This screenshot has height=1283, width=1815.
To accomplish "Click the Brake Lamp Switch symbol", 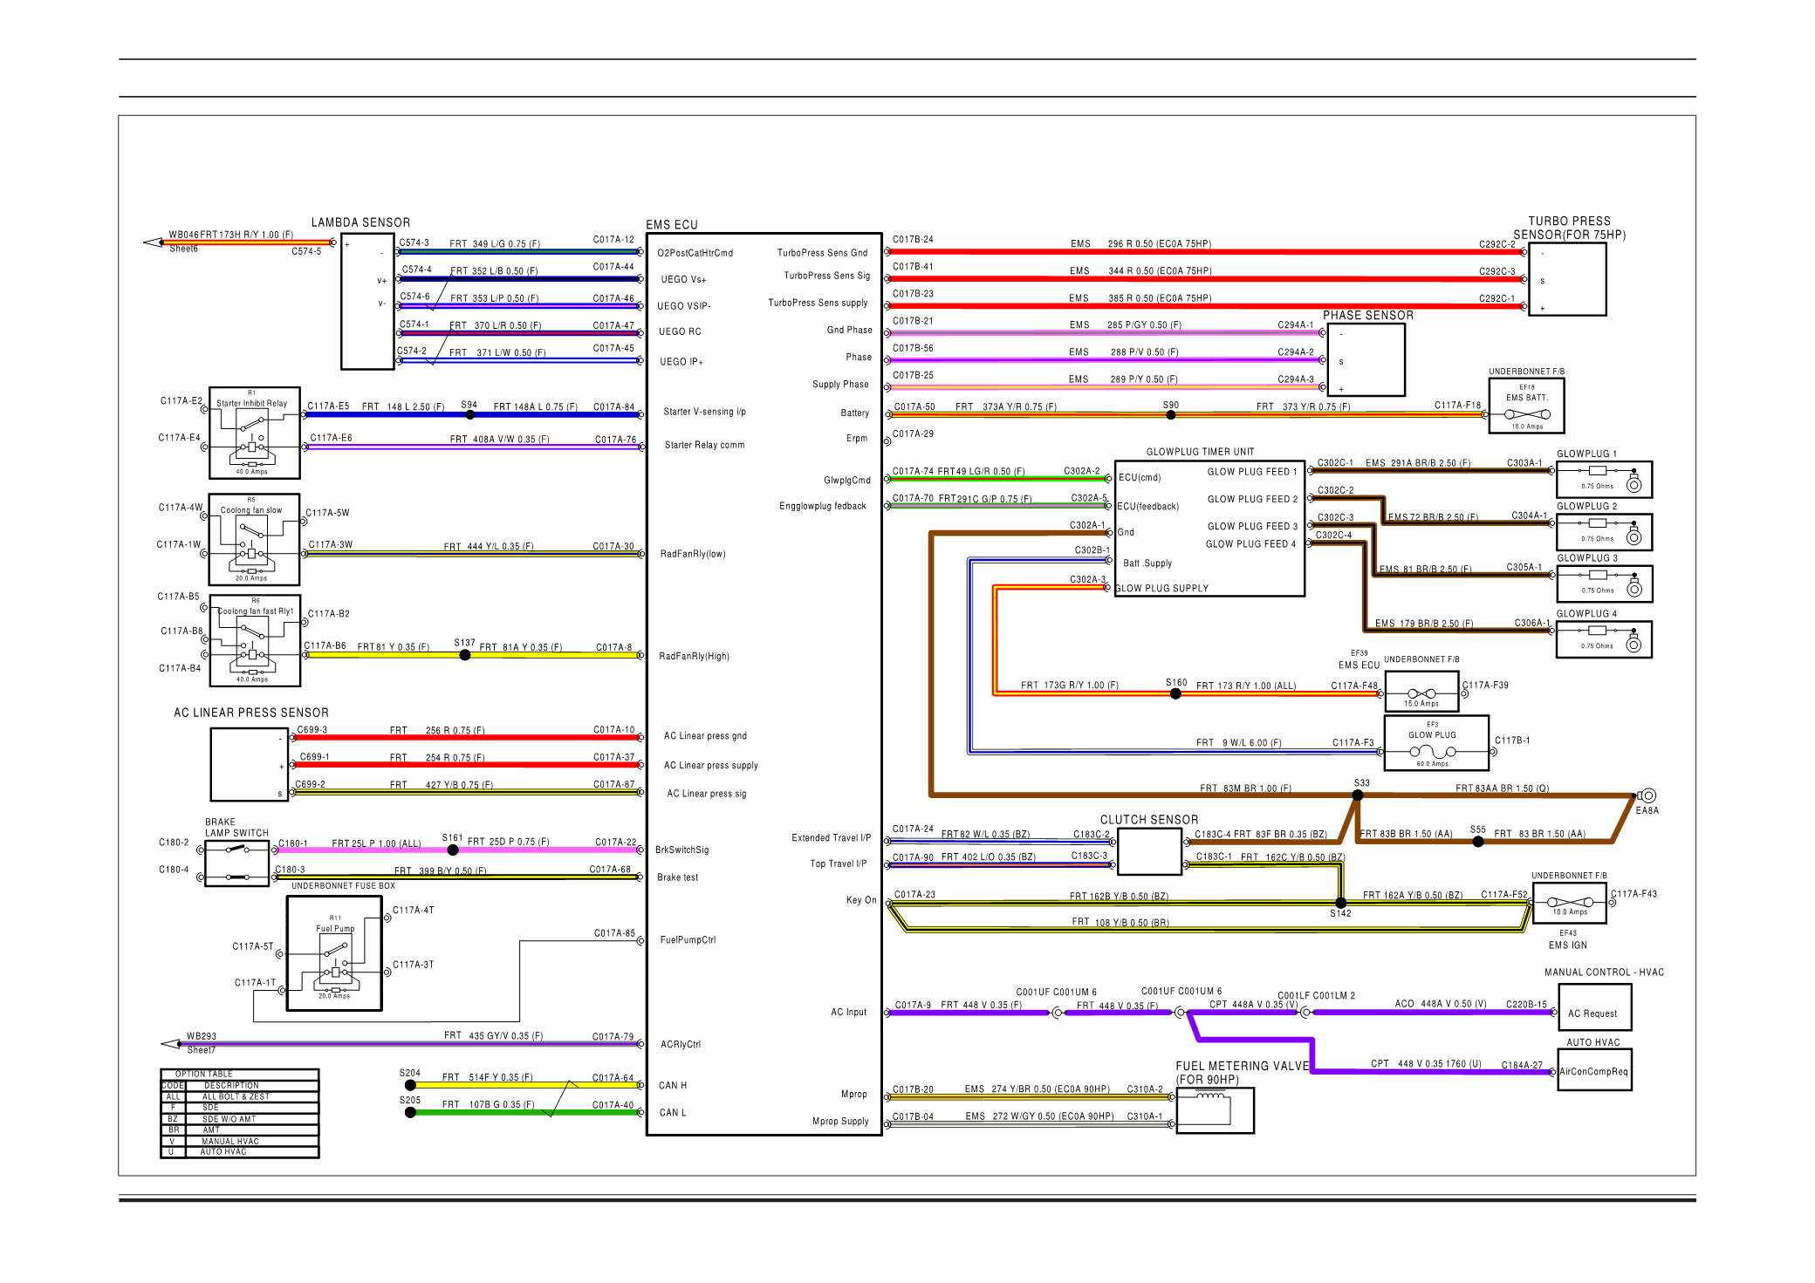I will [236, 862].
